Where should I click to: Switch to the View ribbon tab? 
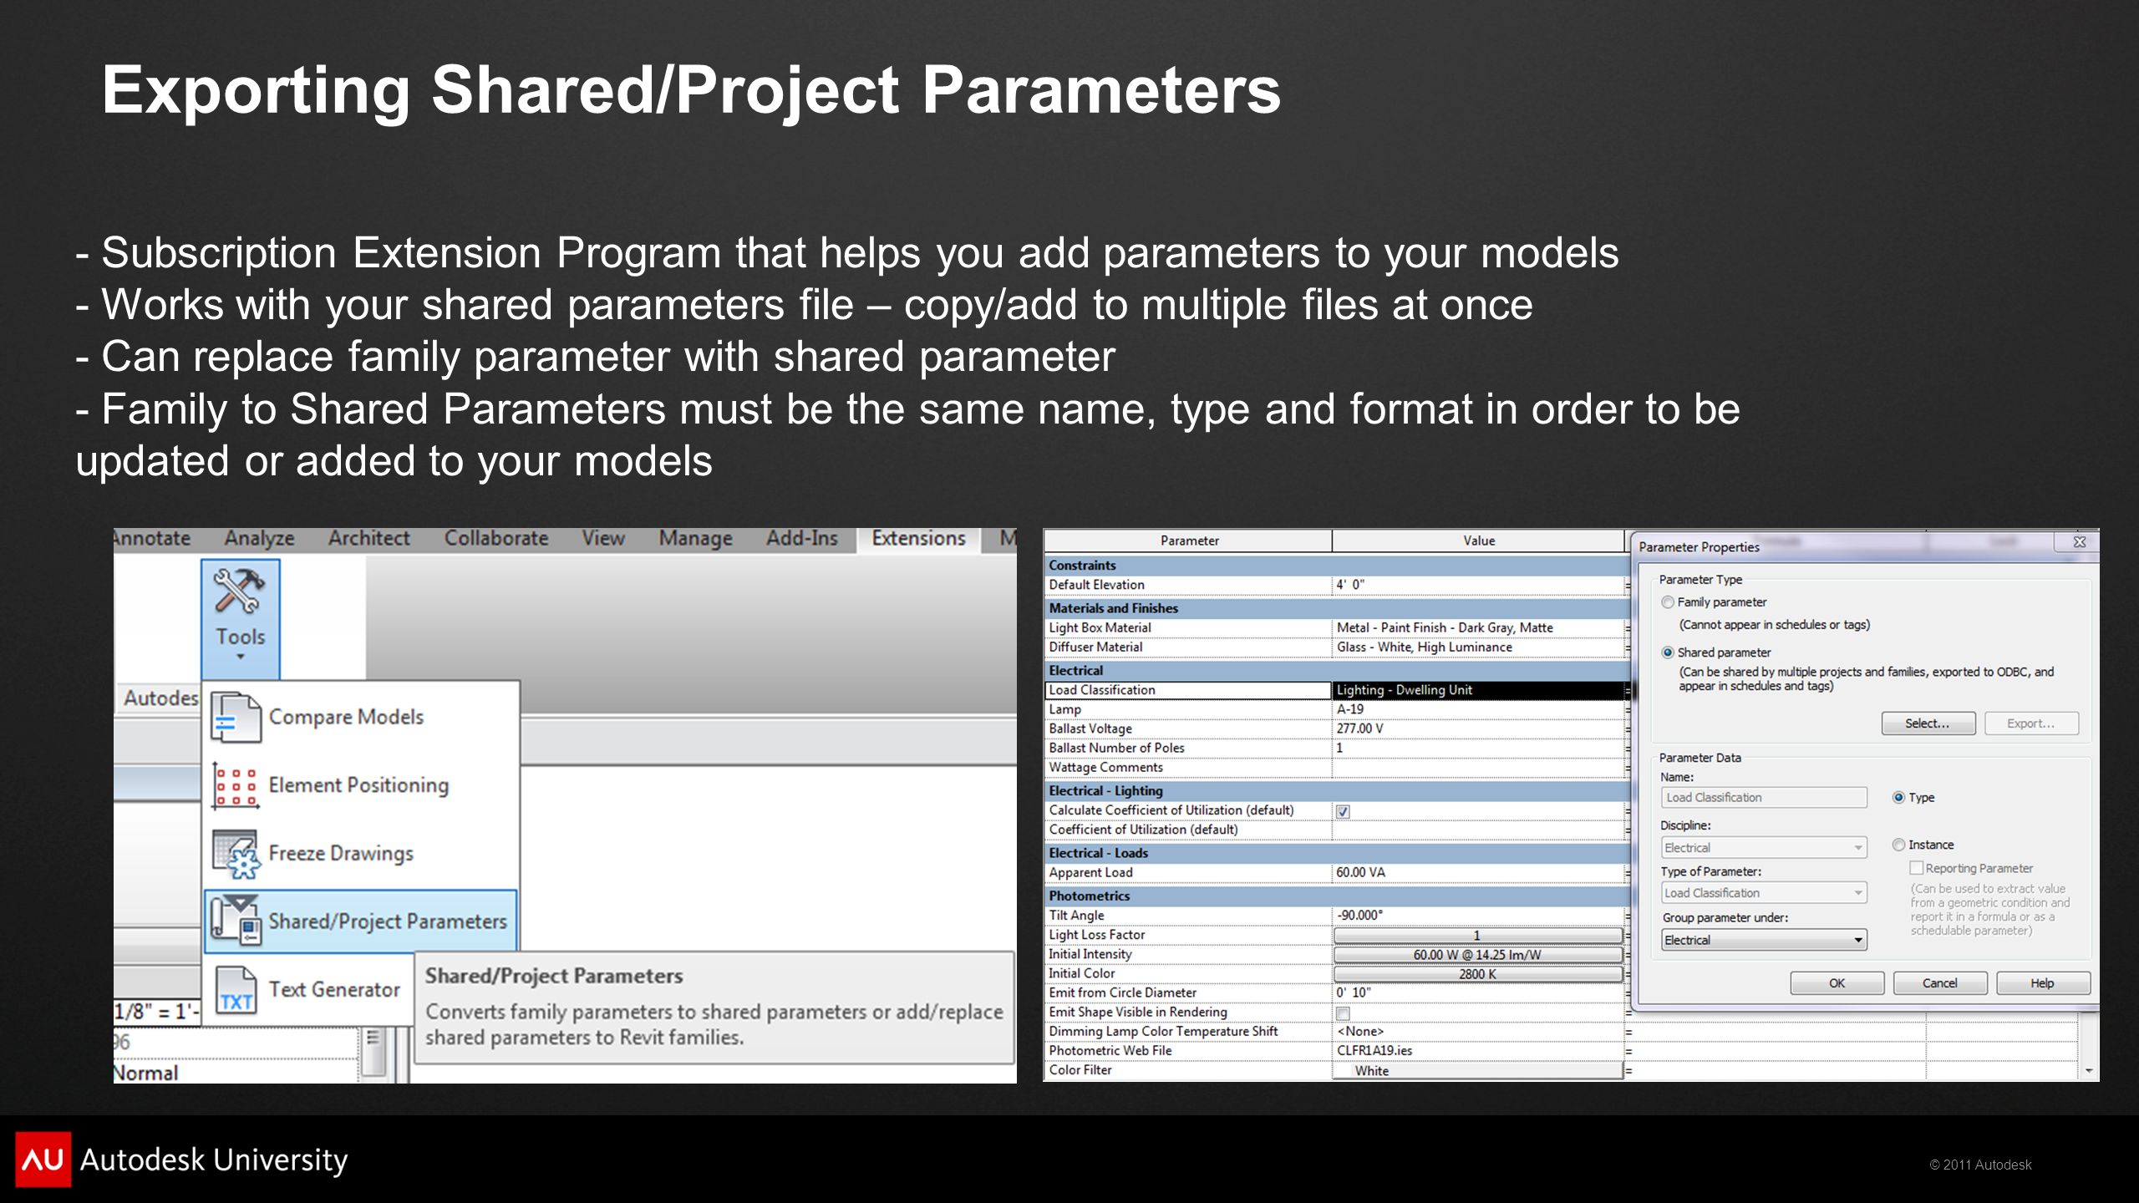pyautogui.click(x=603, y=539)
